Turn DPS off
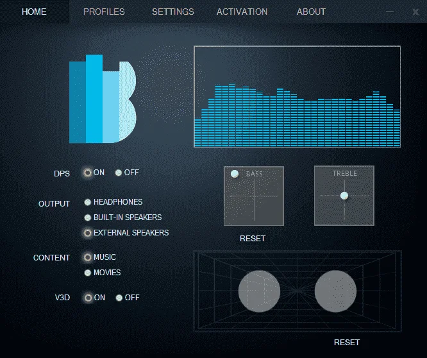427x358 pixels. click(119, 173)
